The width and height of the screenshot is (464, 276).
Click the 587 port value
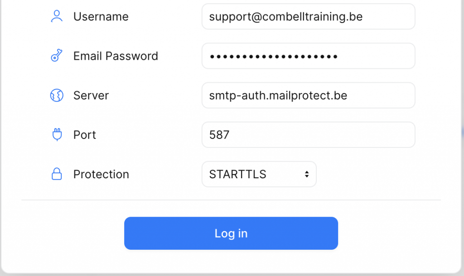click(219, 135)
